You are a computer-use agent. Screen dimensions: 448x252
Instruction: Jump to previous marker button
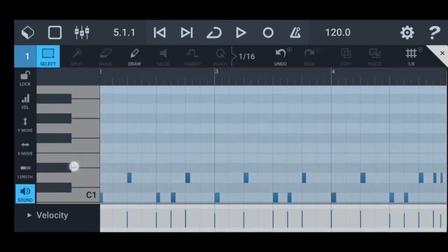(x=160, y=33)
